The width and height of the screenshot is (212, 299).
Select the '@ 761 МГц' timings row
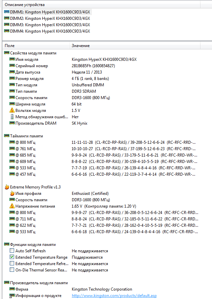tap(103, 149)
